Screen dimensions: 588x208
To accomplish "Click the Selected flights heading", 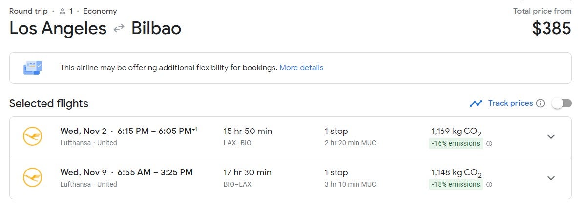I will (x=49, y=103).
